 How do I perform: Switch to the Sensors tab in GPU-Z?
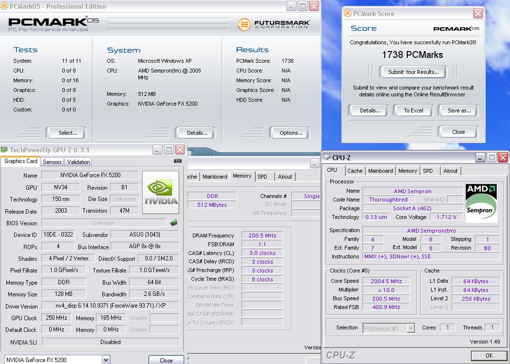52,162
